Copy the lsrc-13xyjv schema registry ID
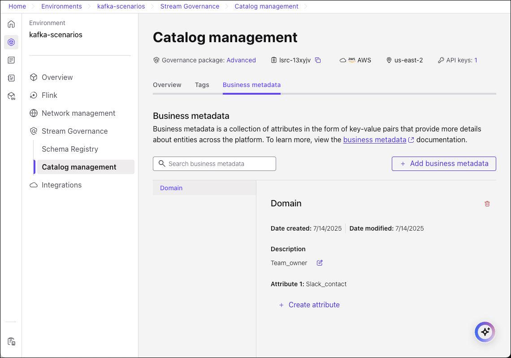This screenshot has width=511, height=358. pos(318,60)
